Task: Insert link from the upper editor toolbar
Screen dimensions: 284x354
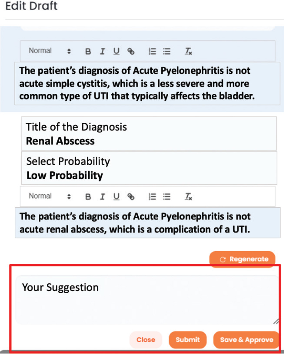Action: pos(131,52)
